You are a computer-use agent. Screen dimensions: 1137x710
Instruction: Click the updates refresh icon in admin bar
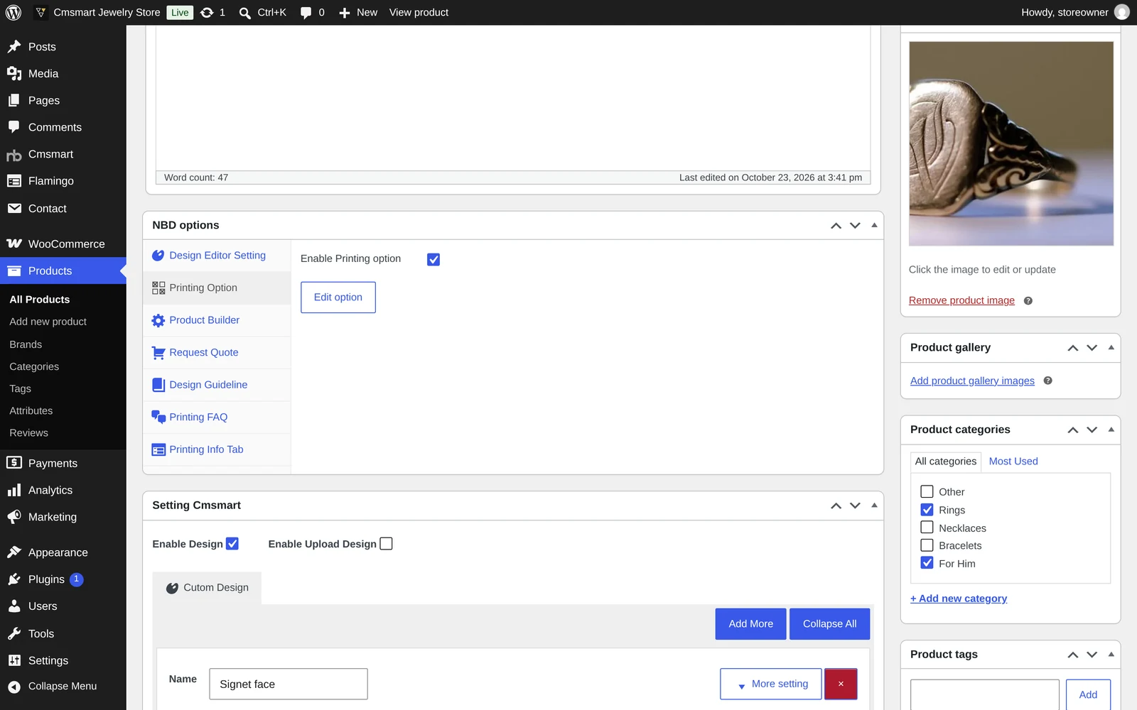[x=207, y=13]
